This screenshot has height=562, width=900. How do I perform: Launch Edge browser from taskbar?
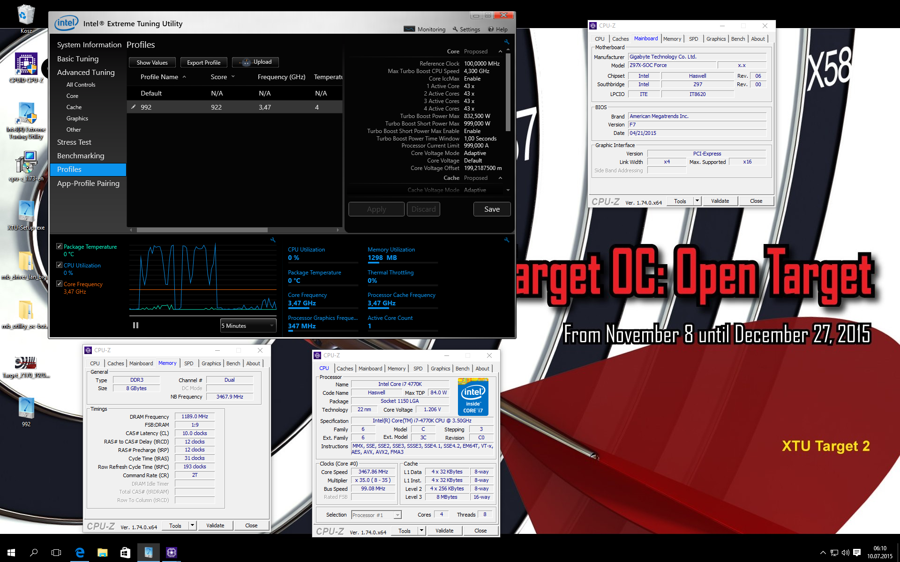[80, 553]
